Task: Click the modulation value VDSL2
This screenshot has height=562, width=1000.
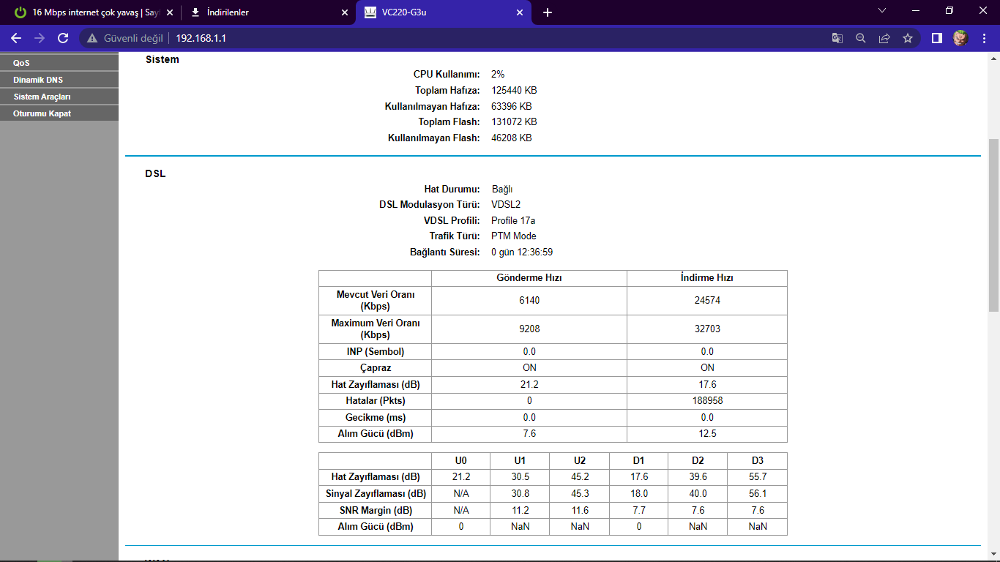Action: [506, 205]
